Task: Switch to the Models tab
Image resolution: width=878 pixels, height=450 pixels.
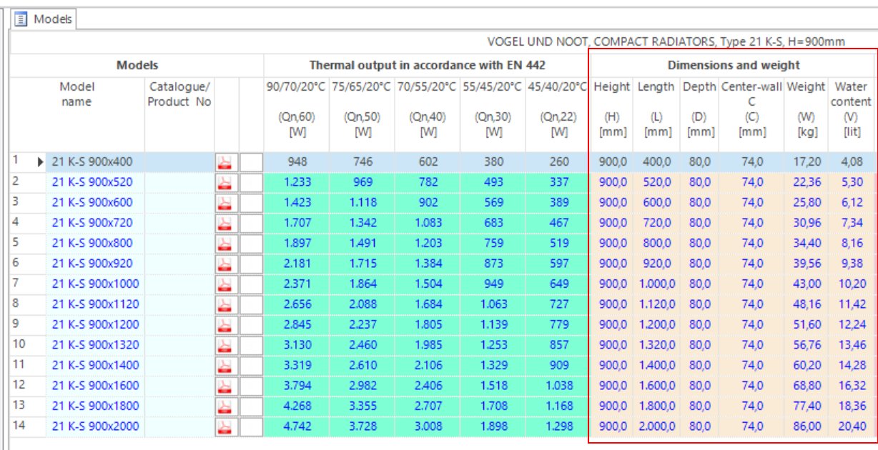Action: (x=44, y=19)
